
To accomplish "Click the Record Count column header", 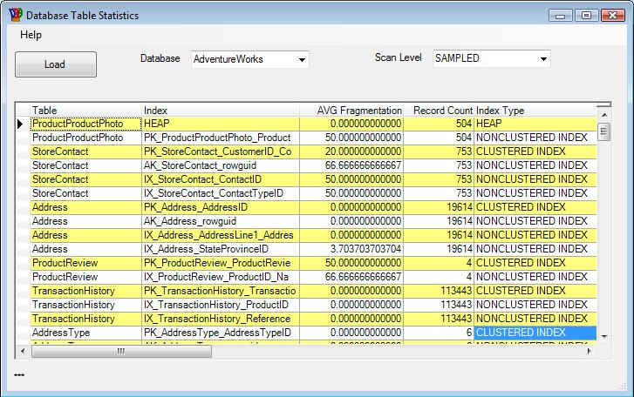I will click(x=439, y=111).
